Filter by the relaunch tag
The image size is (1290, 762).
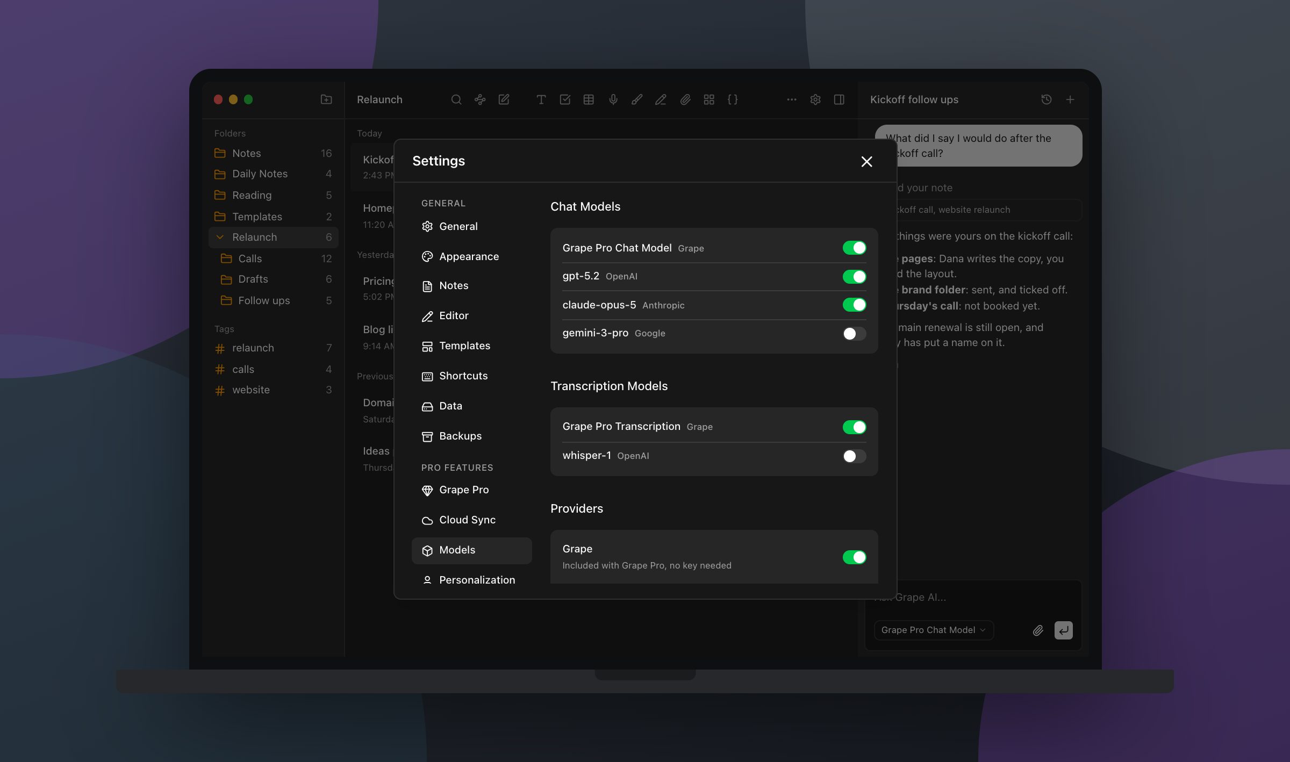pyautogui.click(x=273, y=348)
